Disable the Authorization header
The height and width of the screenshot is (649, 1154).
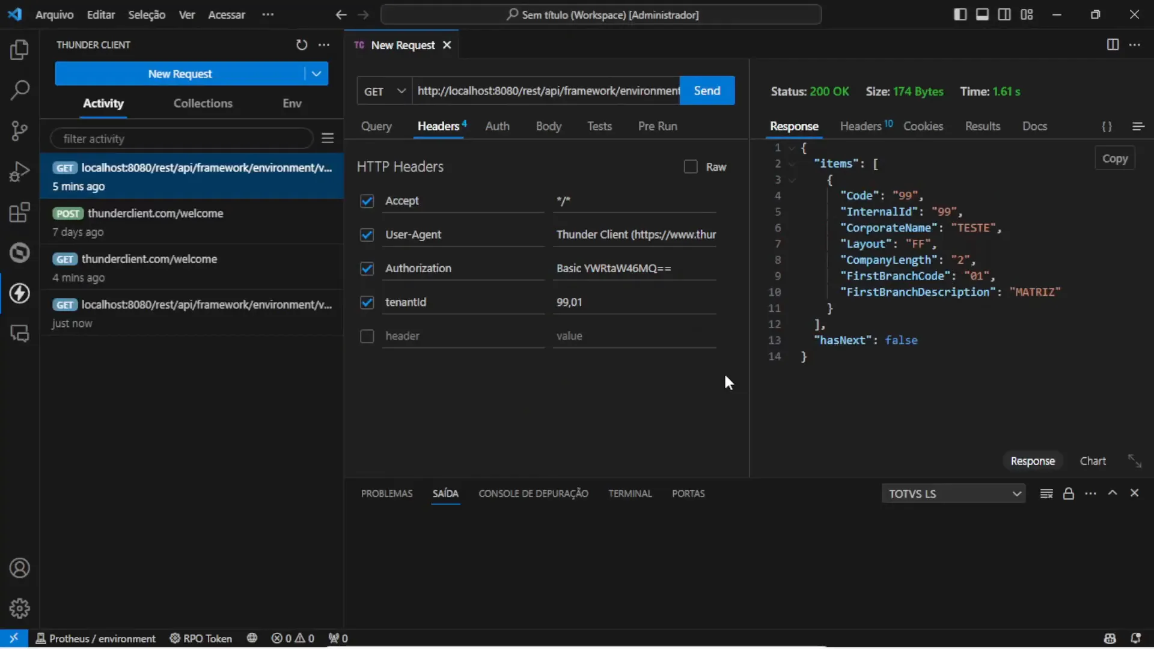click(367, 269)
